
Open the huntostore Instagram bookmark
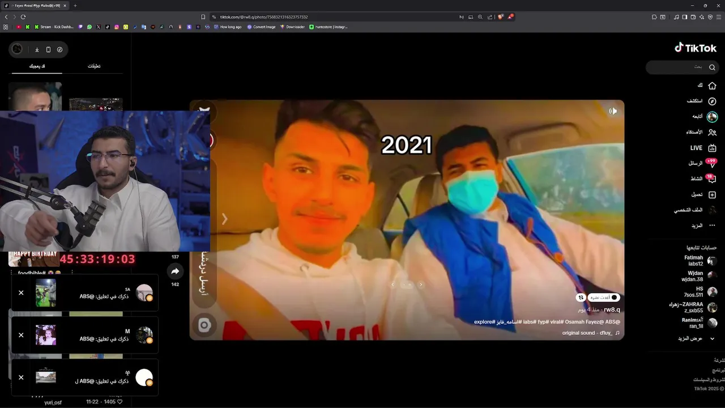[x=329, y=27]
